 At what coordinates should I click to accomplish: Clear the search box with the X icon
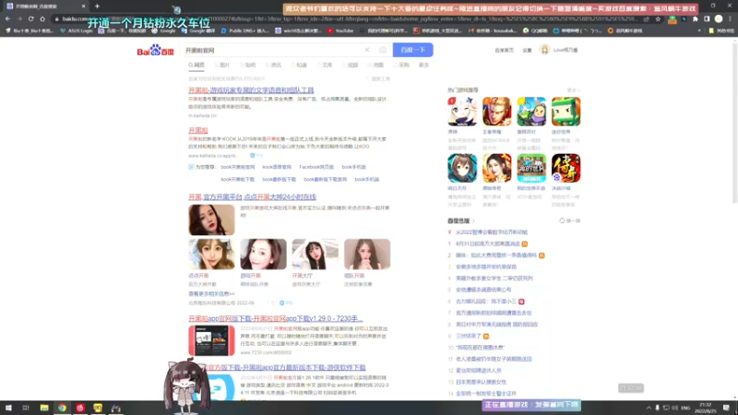tap(367, 50)
